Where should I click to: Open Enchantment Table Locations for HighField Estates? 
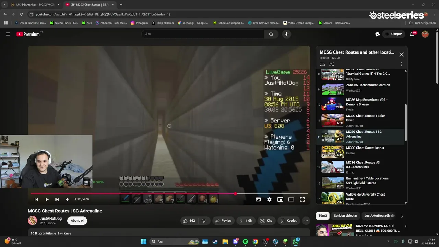pyautogui.click(x=360, y=183)
